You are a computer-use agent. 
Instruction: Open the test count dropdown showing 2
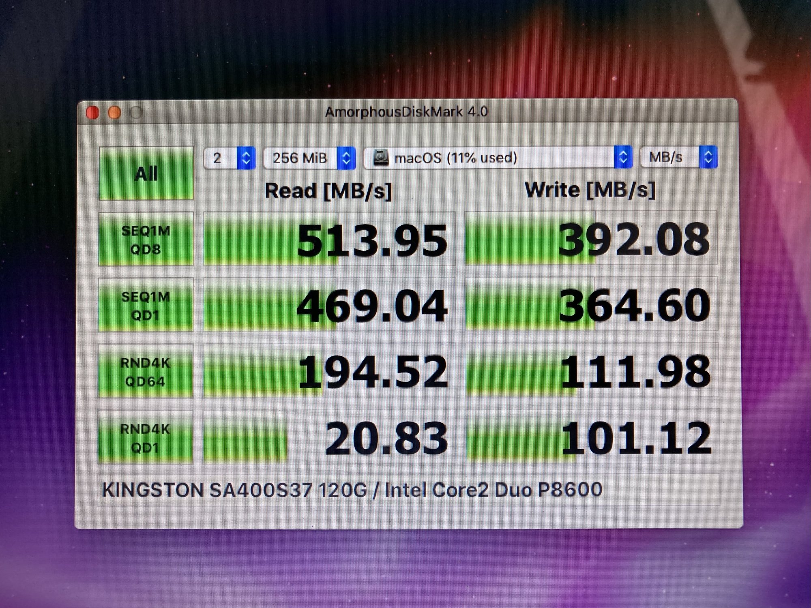tap(230, 158)
